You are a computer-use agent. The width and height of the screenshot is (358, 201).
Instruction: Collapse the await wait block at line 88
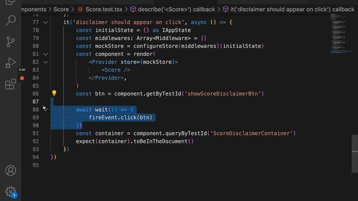[45, 109]
